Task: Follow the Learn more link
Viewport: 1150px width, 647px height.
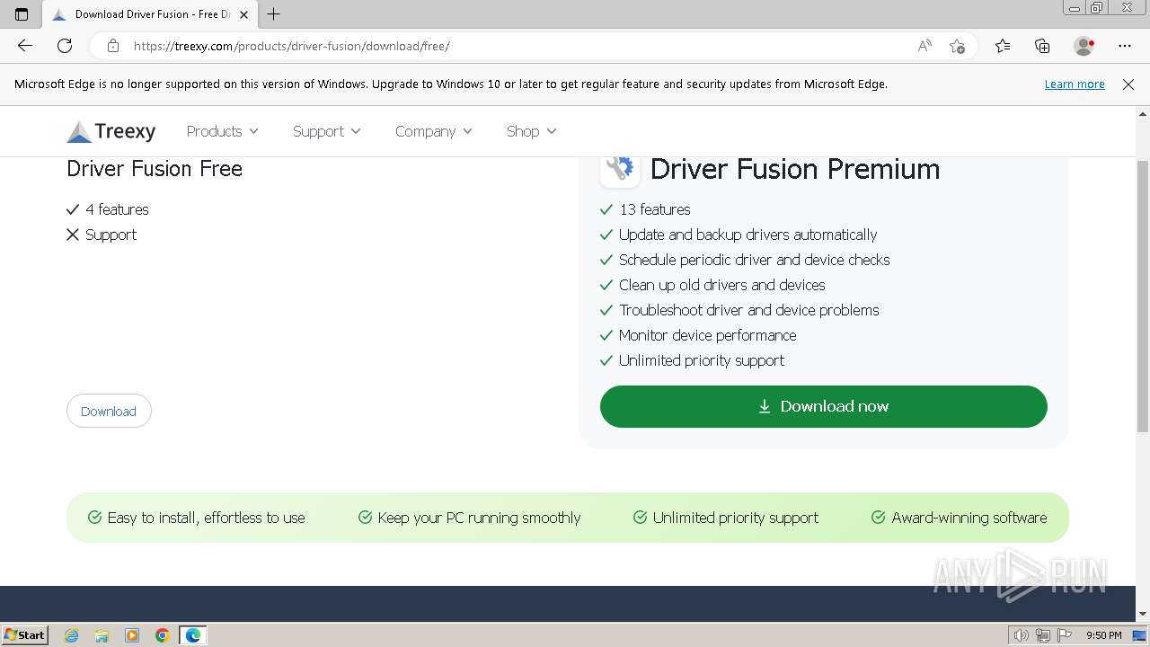Action: pyautogui.click(x=1075, y=84)
